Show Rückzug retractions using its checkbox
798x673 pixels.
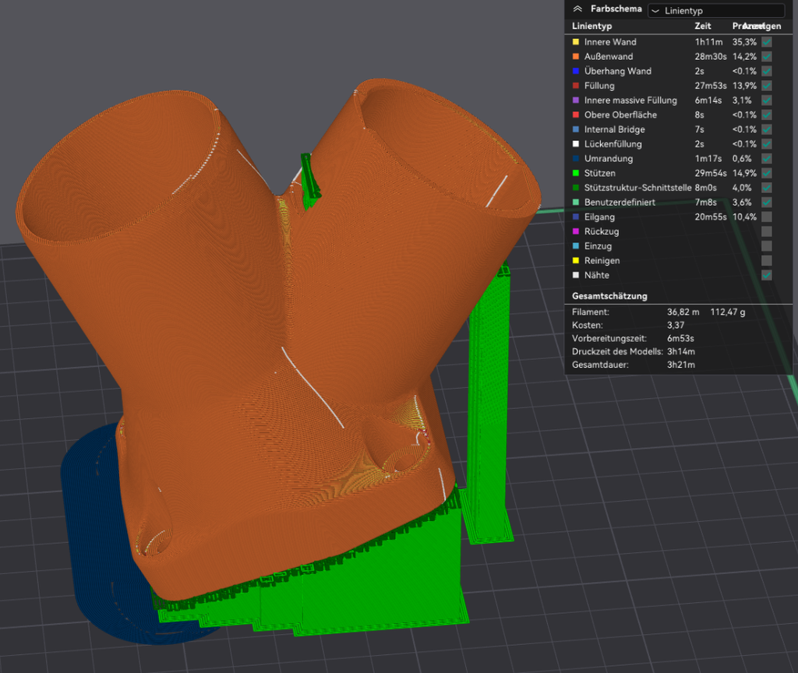pos(767,231)
